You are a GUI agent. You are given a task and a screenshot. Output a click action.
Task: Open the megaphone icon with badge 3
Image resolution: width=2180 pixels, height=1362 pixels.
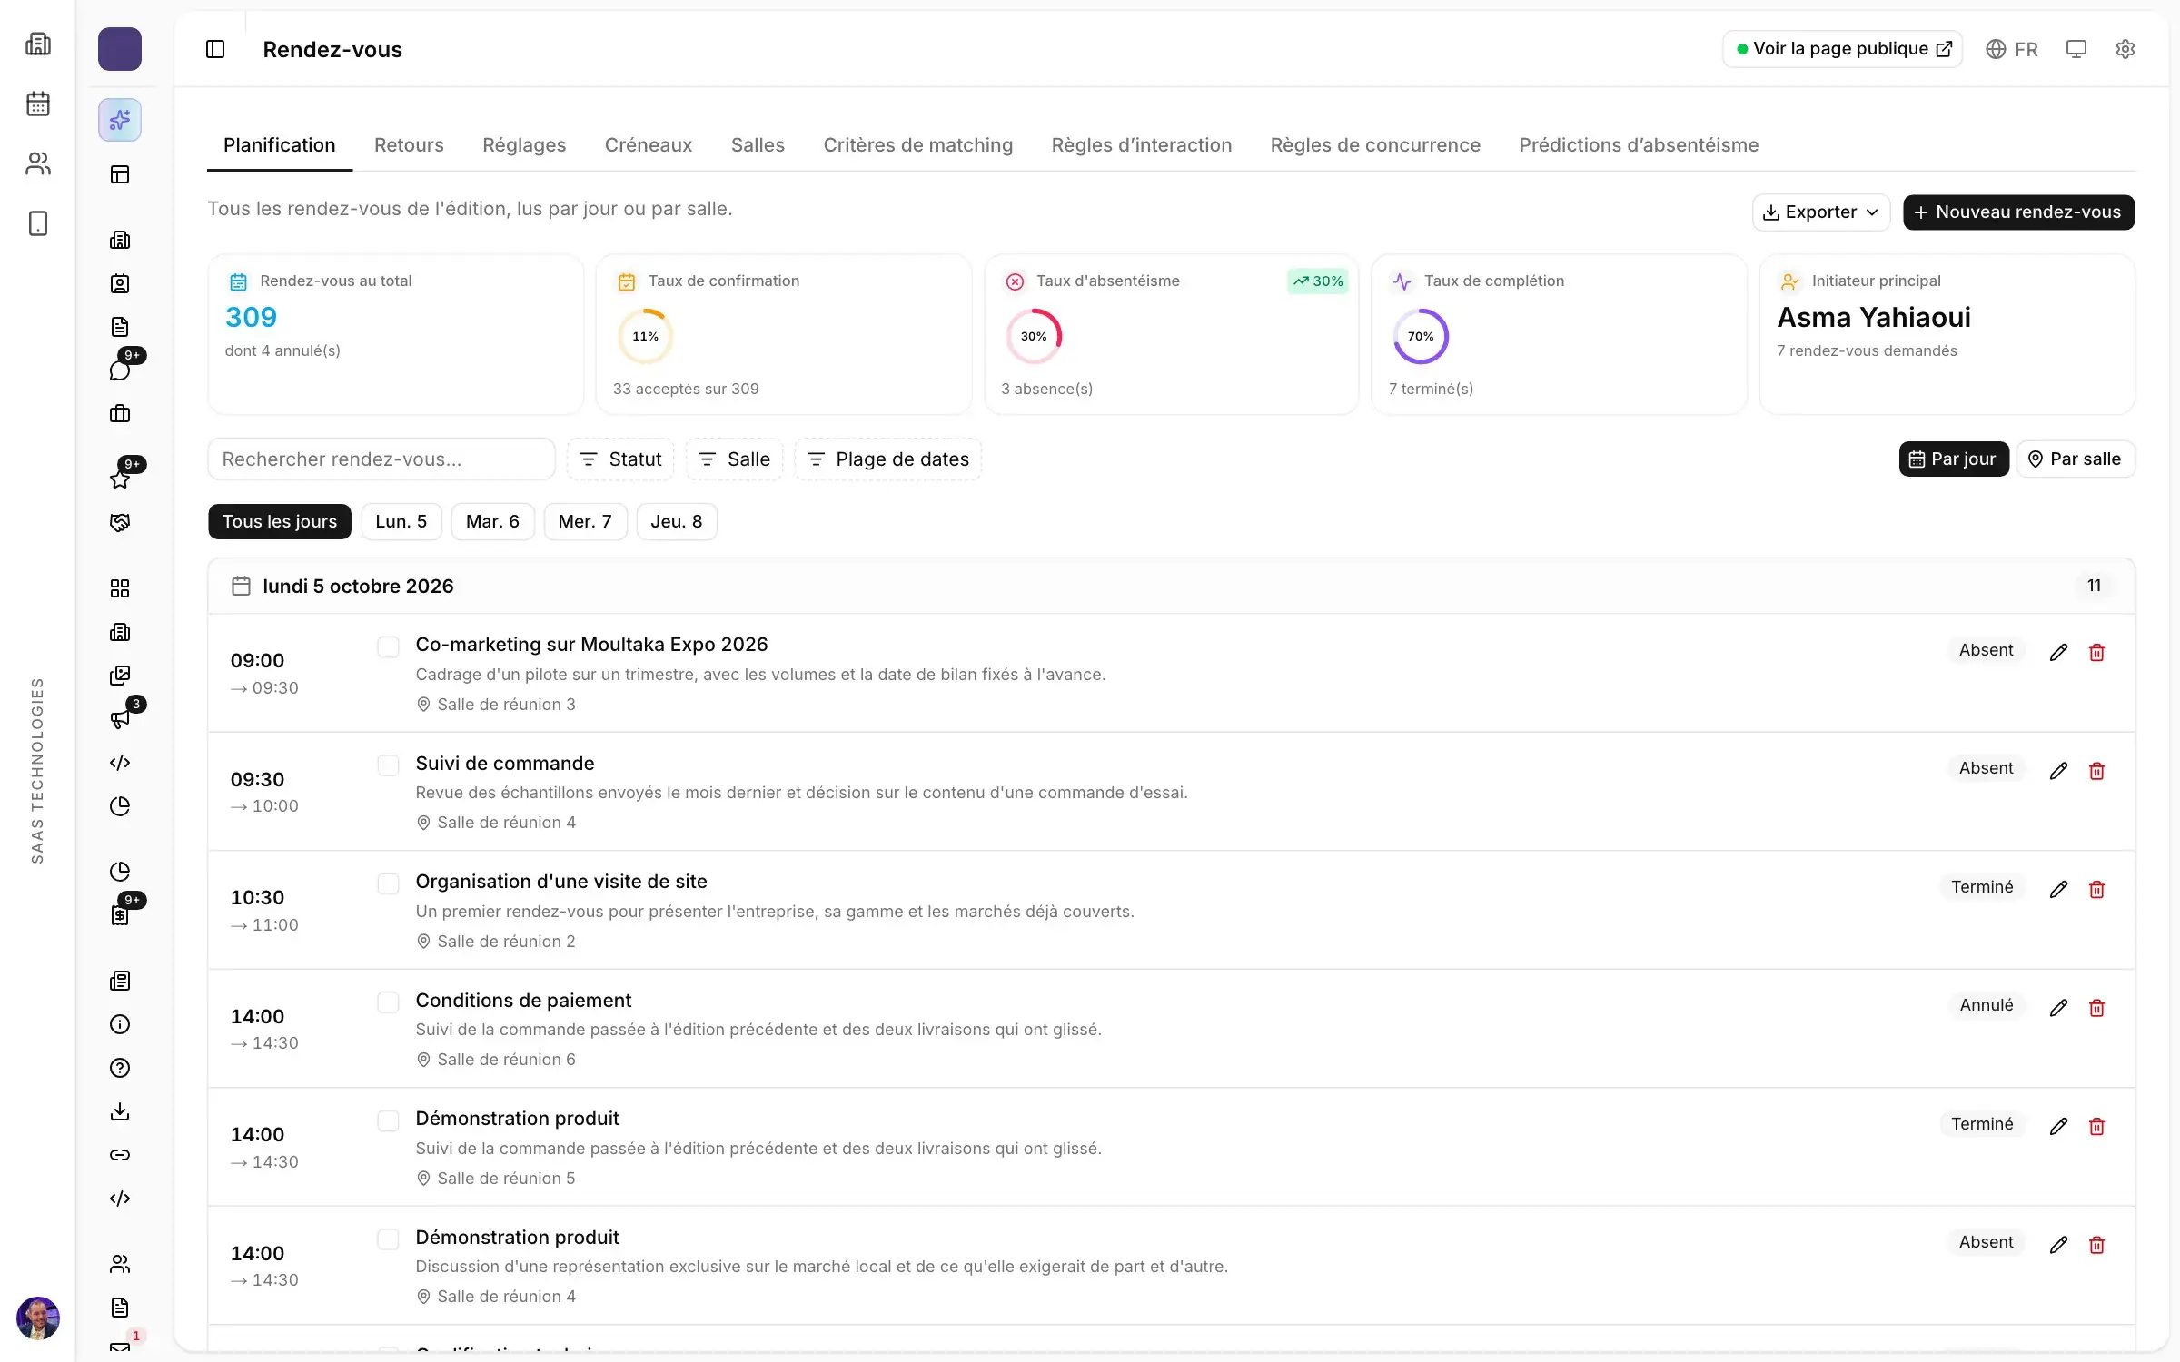(120, 719)
